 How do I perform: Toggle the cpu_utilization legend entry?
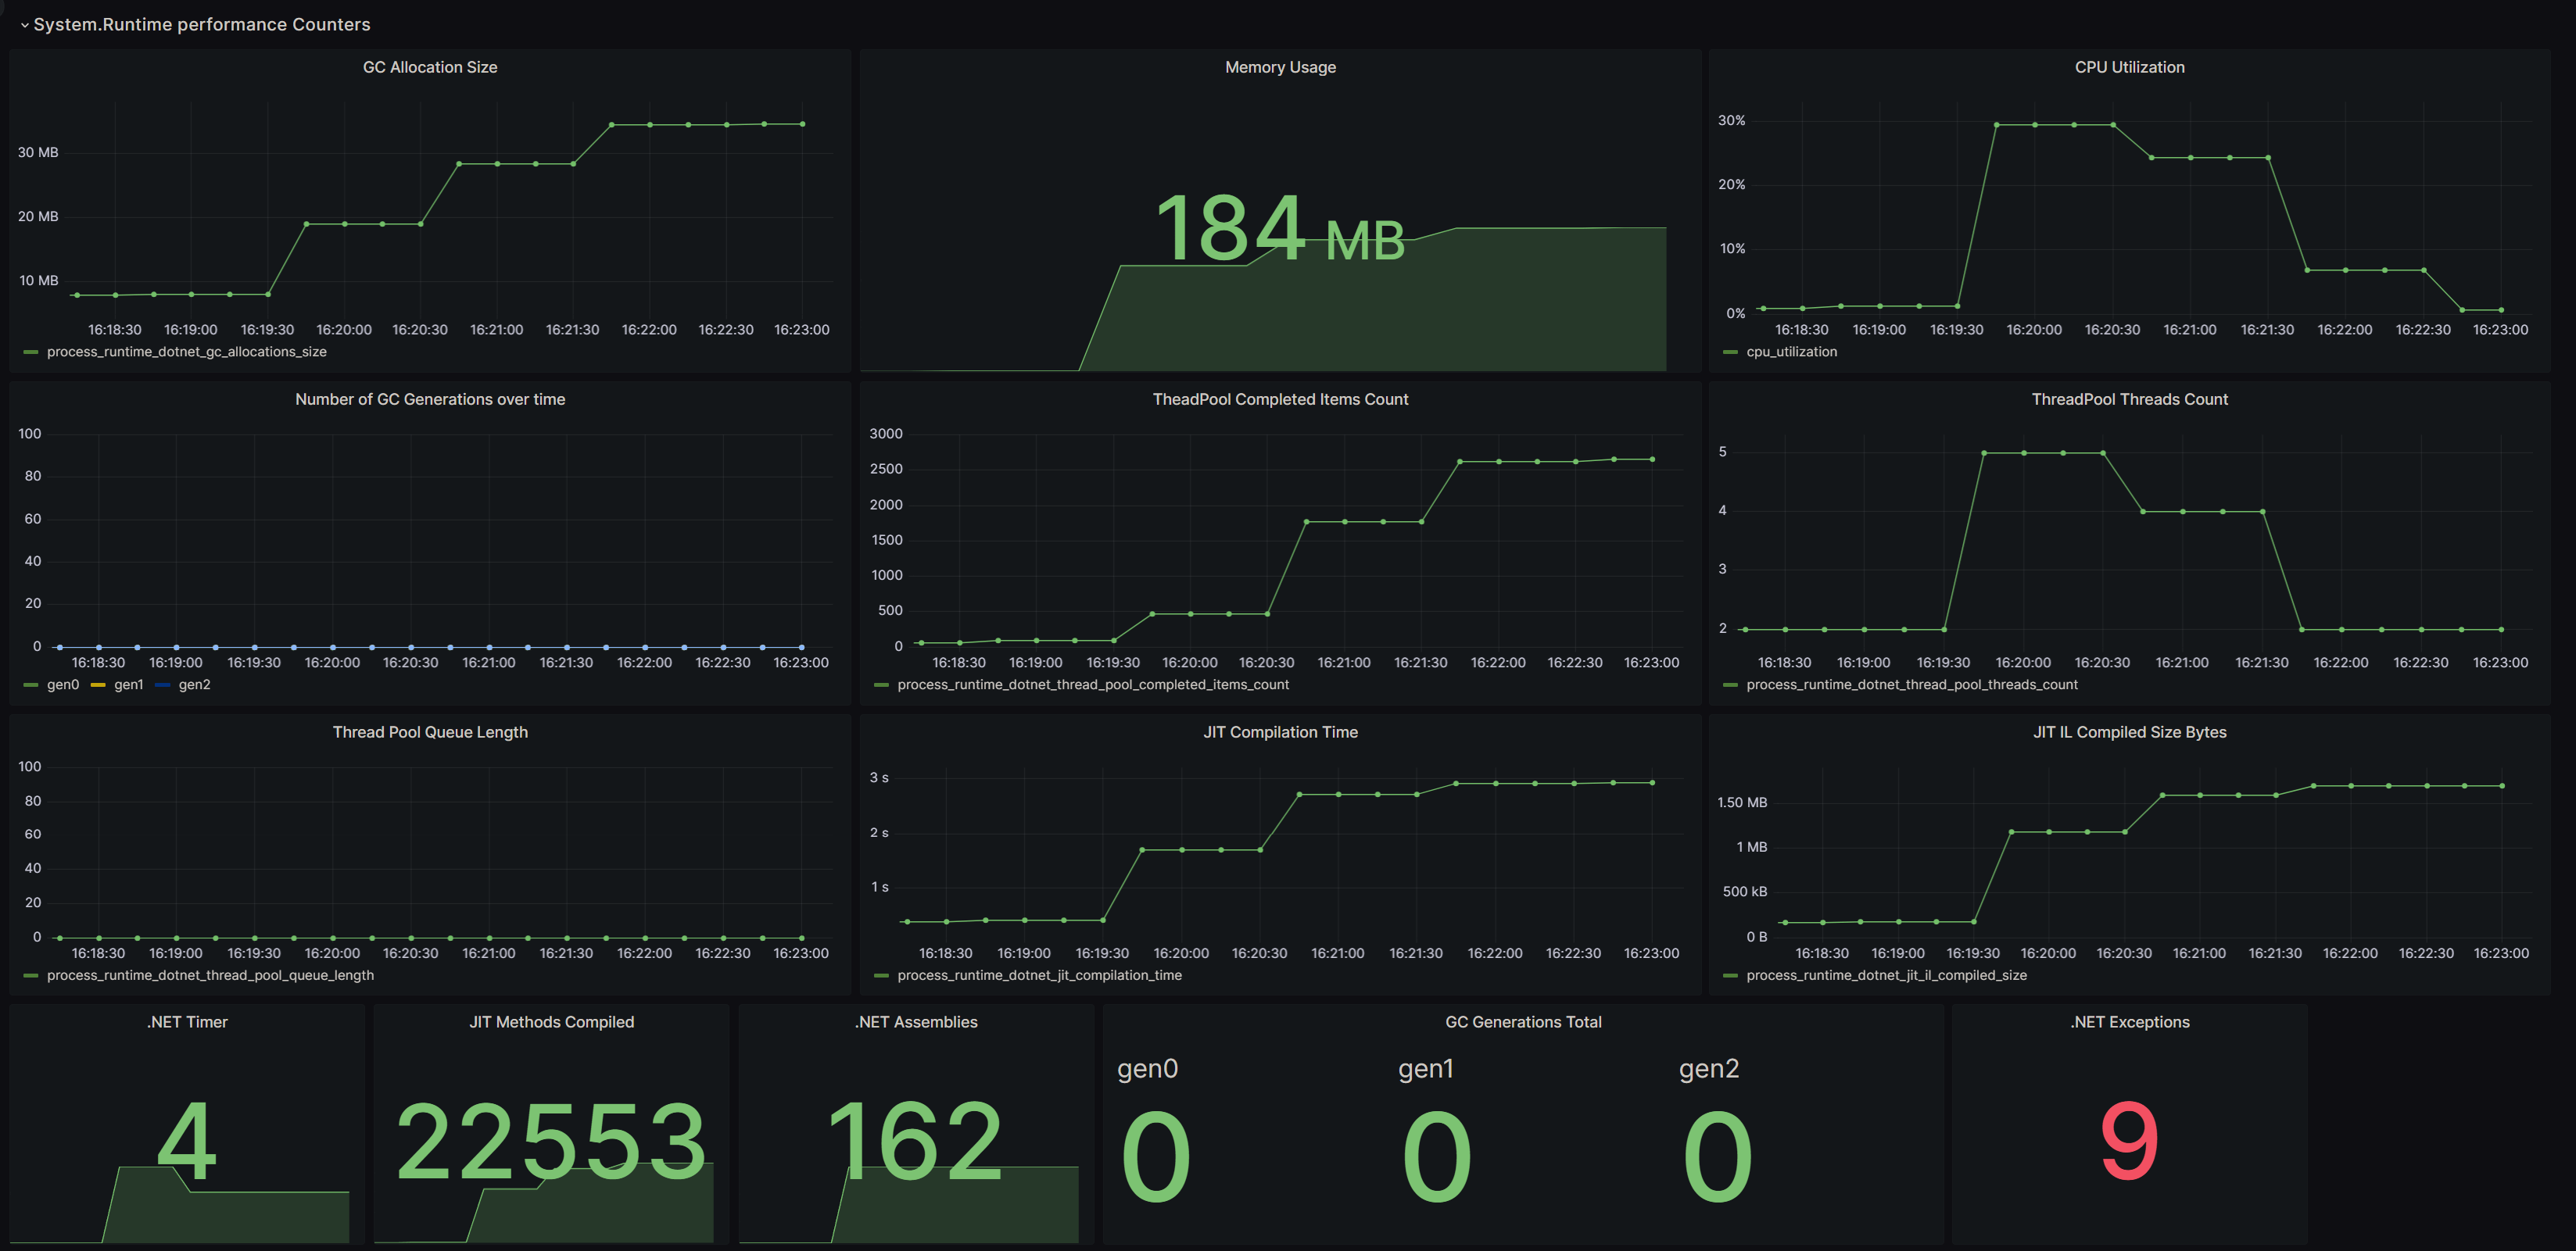point(1791,352)
